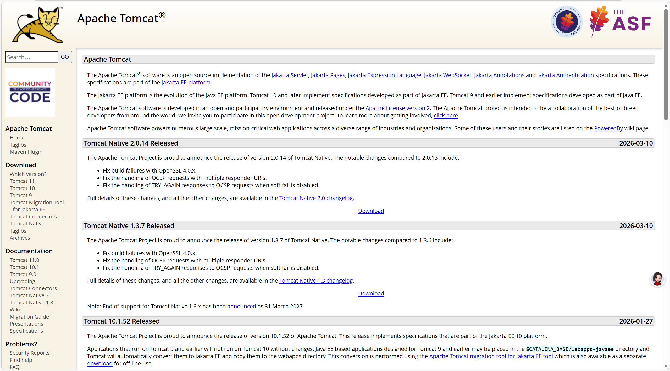Click the announced end-of-support link
Screen dimensions: 670x371
coord(241,307)
